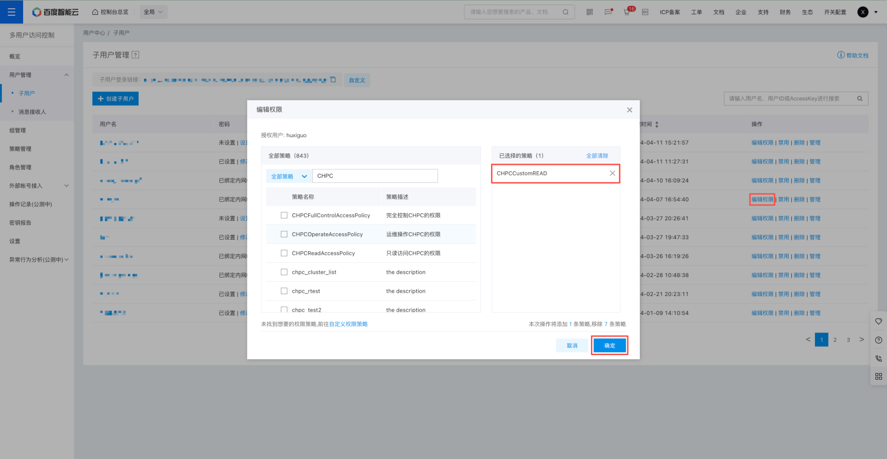Click the heart feedback icon on right rail

pos(879,321)
